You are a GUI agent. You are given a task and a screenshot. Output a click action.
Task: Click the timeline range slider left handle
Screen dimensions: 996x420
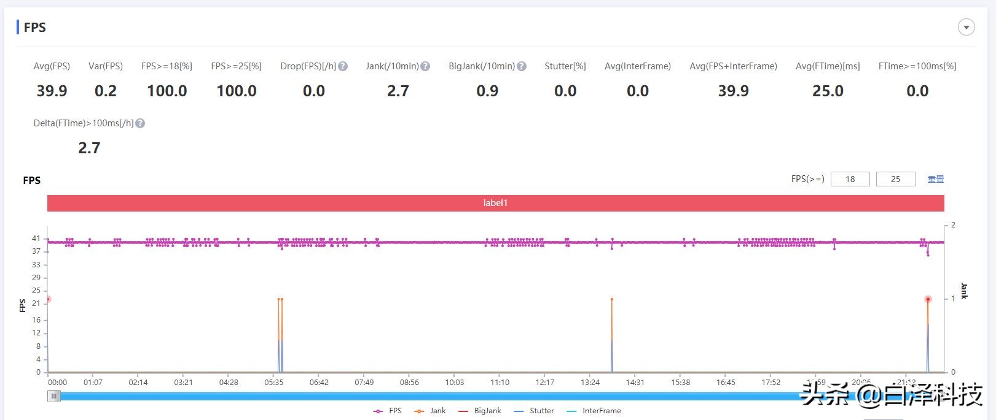coord(54,396)
